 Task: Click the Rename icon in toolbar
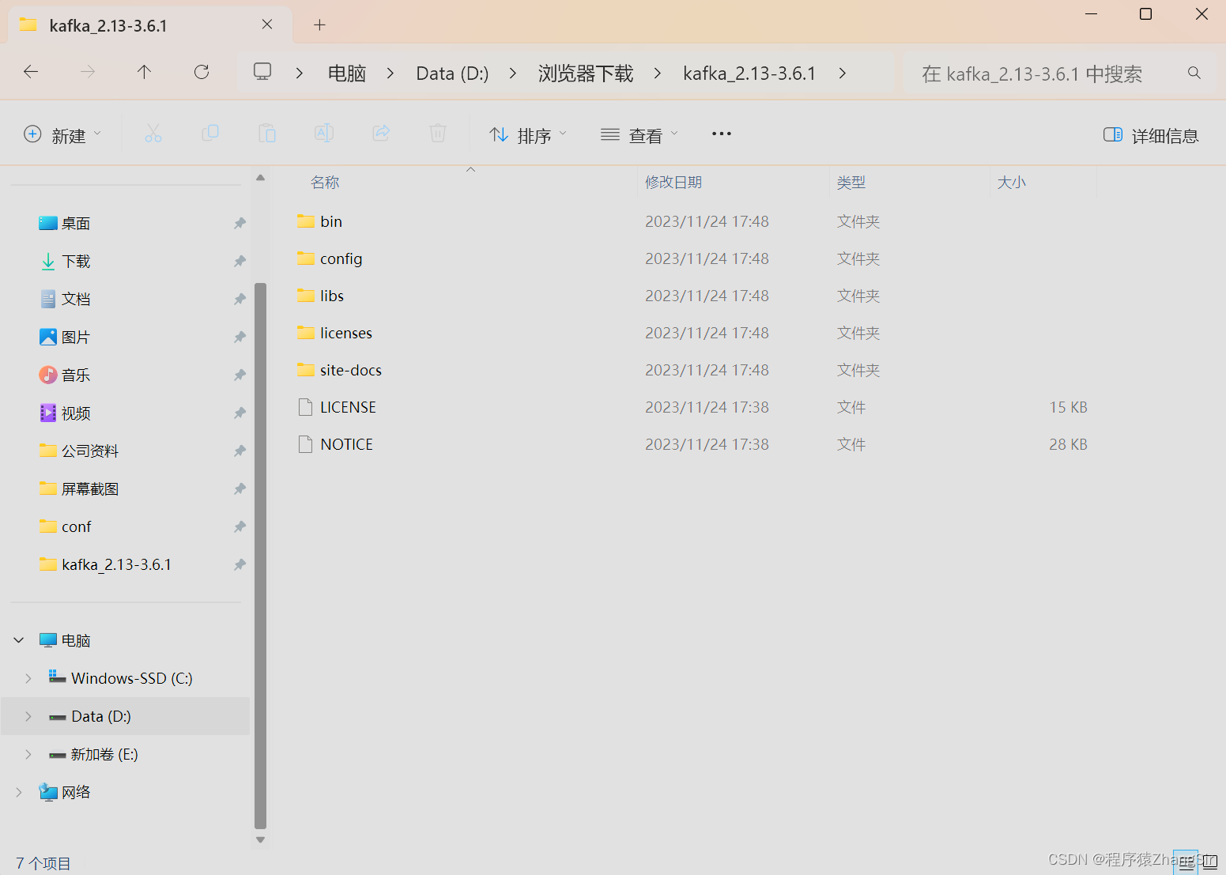click(324, 134)
